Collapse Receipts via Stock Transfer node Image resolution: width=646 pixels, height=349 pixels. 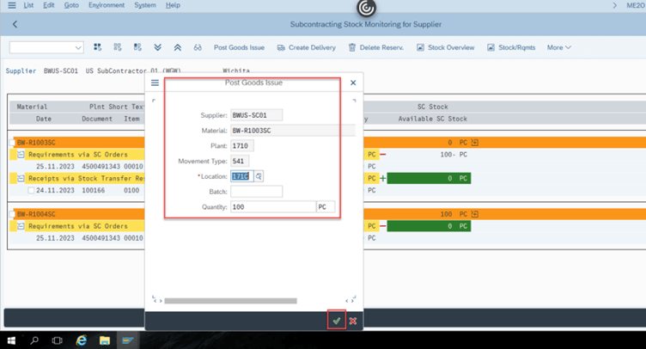coord(21,179)
